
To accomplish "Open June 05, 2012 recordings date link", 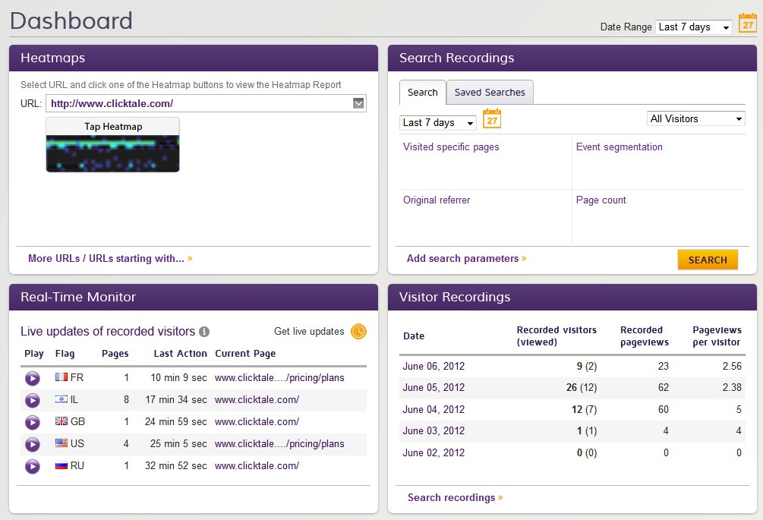I will [434, 388].
